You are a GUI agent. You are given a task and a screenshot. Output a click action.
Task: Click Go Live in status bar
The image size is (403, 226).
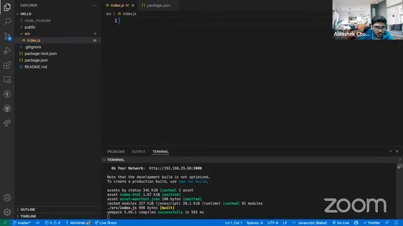point(341,223)
